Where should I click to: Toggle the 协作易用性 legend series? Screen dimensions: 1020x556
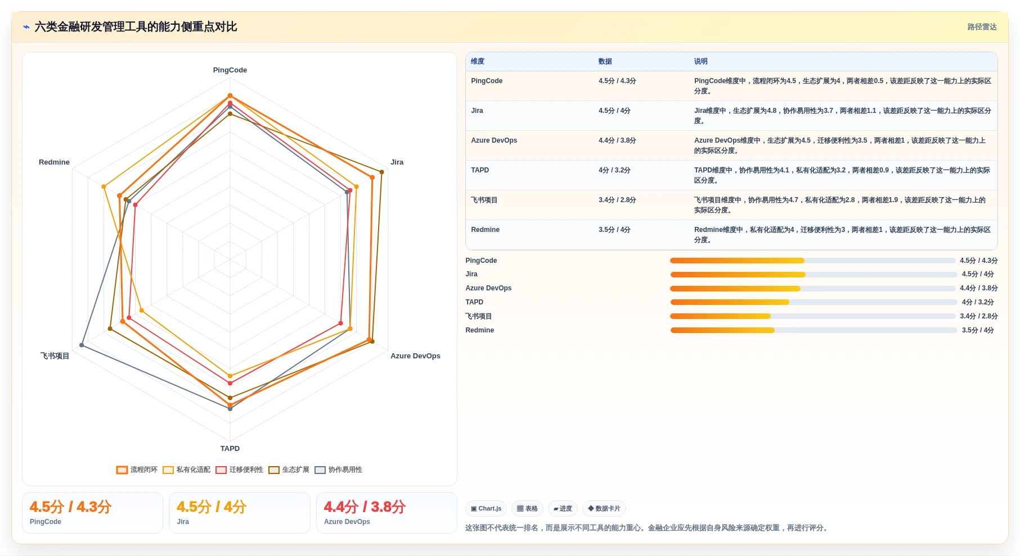click(x=338, y=470)
